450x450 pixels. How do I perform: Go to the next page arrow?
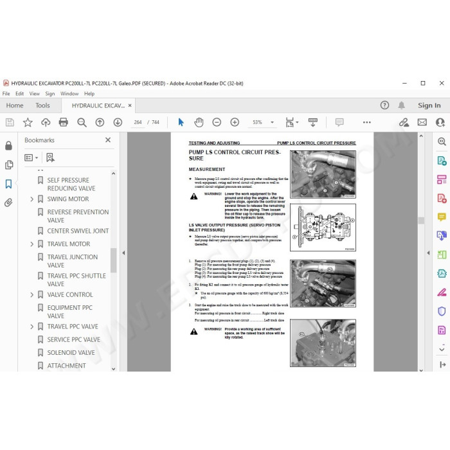pos(118,123)
